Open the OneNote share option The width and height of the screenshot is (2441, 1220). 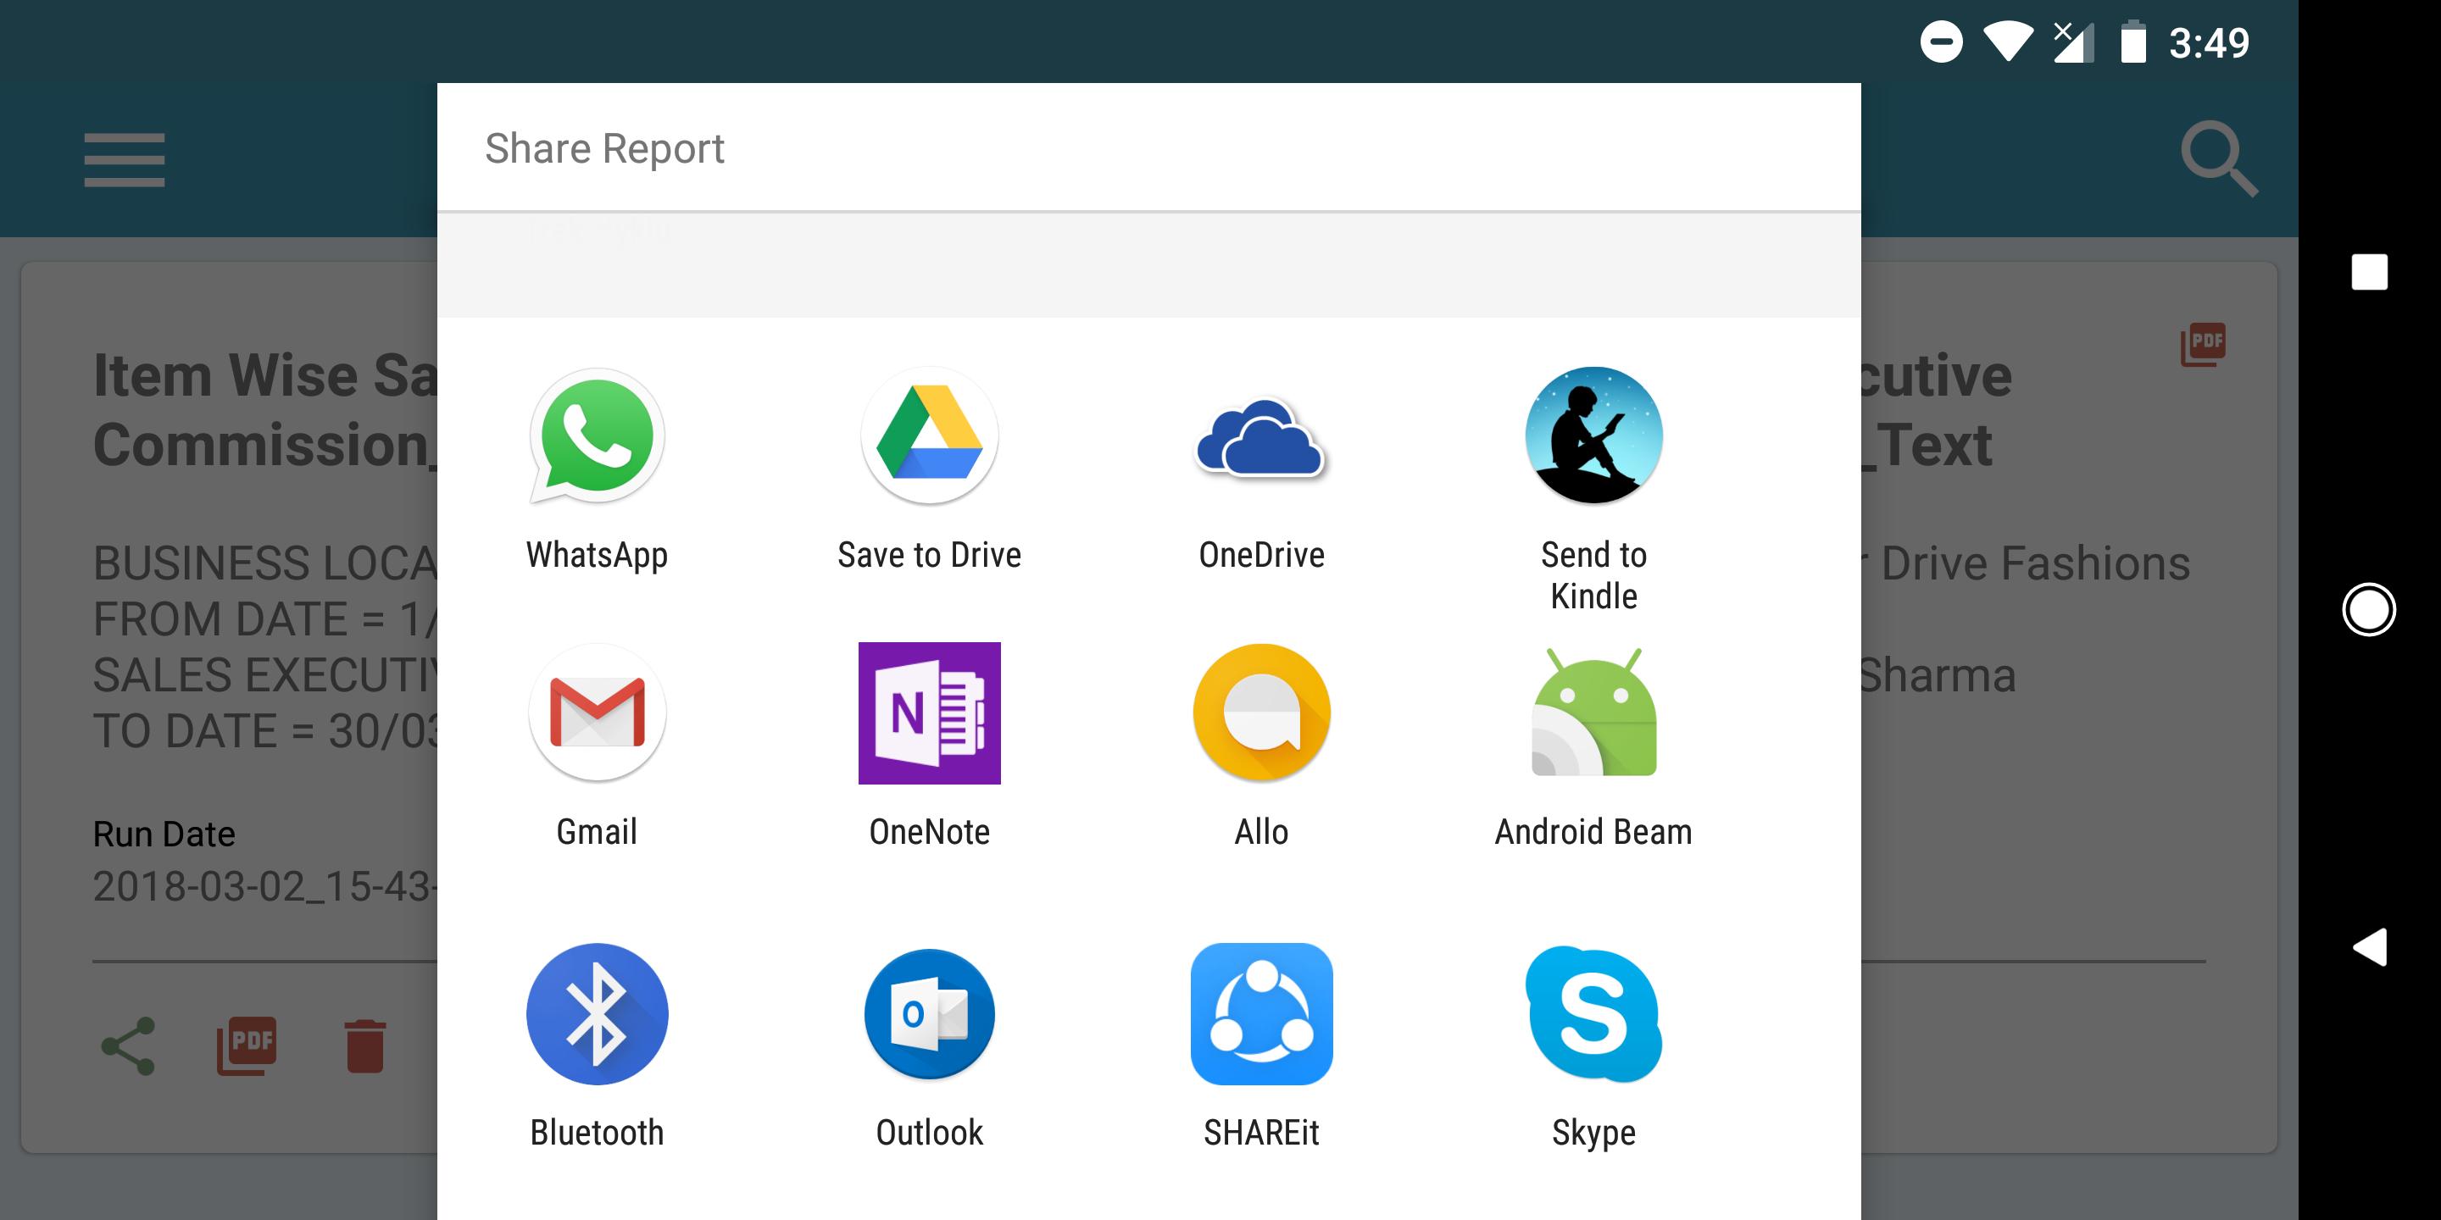coord(930,713)
